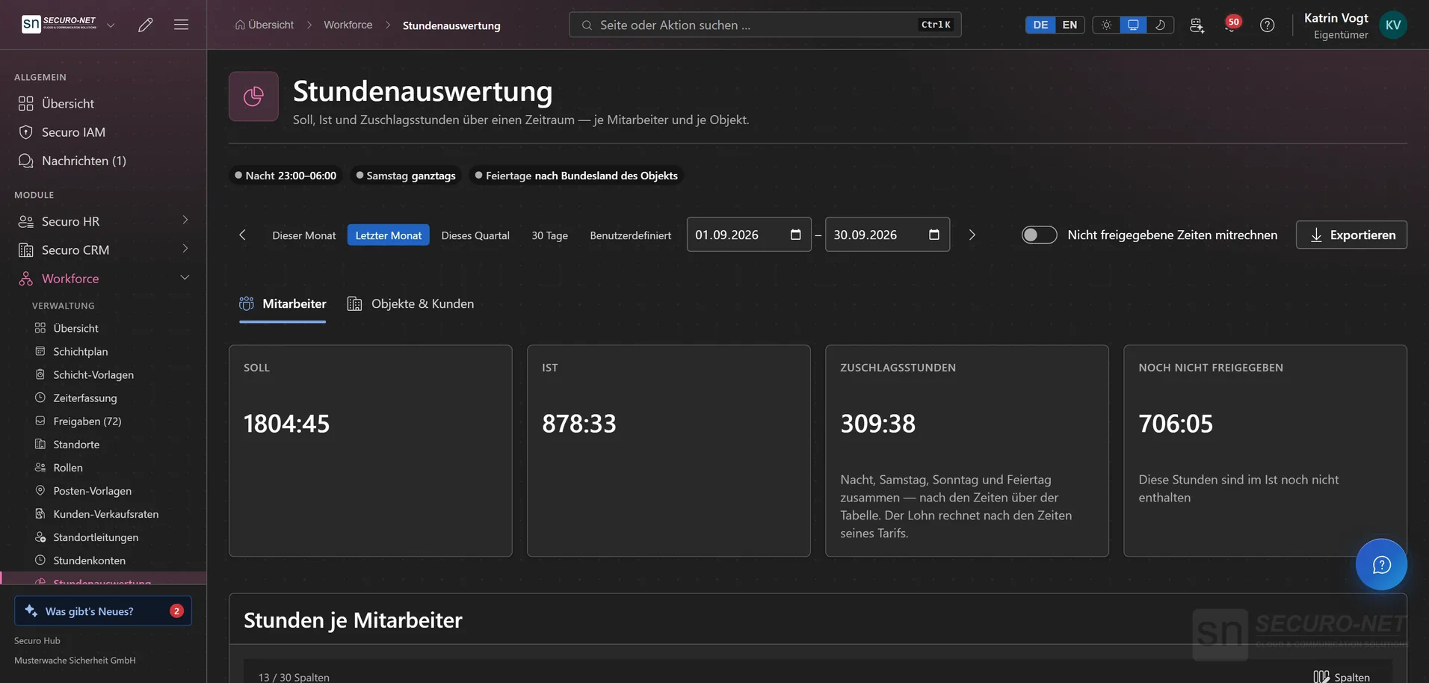Select Dieser Monat range

tap(304, 235)
